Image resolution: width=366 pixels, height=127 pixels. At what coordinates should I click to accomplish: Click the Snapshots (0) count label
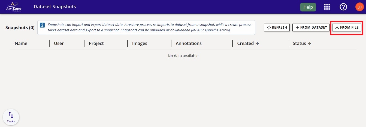tap(20, 28)
